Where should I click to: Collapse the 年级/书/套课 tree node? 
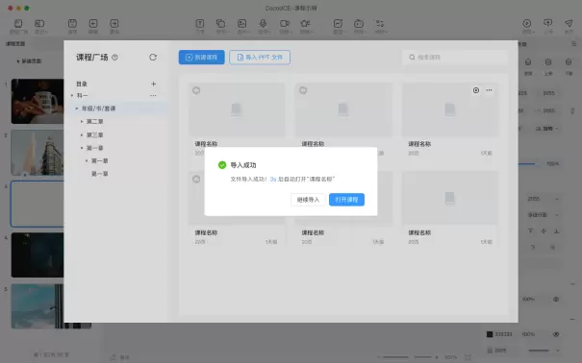tap(76, 109)
